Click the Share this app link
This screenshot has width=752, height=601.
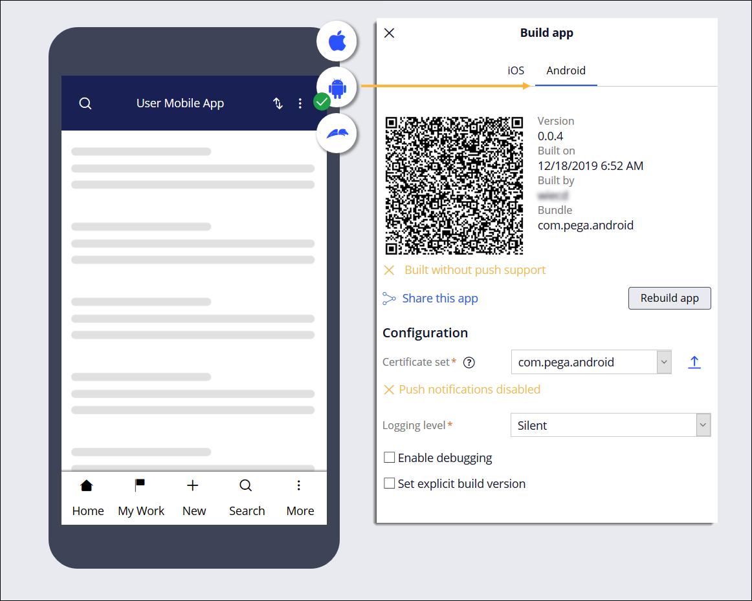tap(439, 298)
